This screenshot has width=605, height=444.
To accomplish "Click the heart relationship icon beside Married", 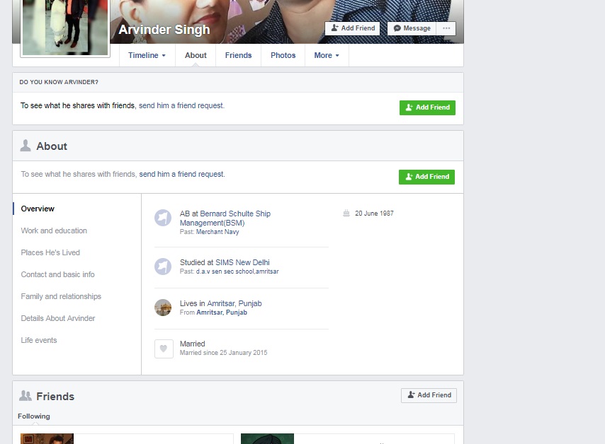I will tap(164, 349).
